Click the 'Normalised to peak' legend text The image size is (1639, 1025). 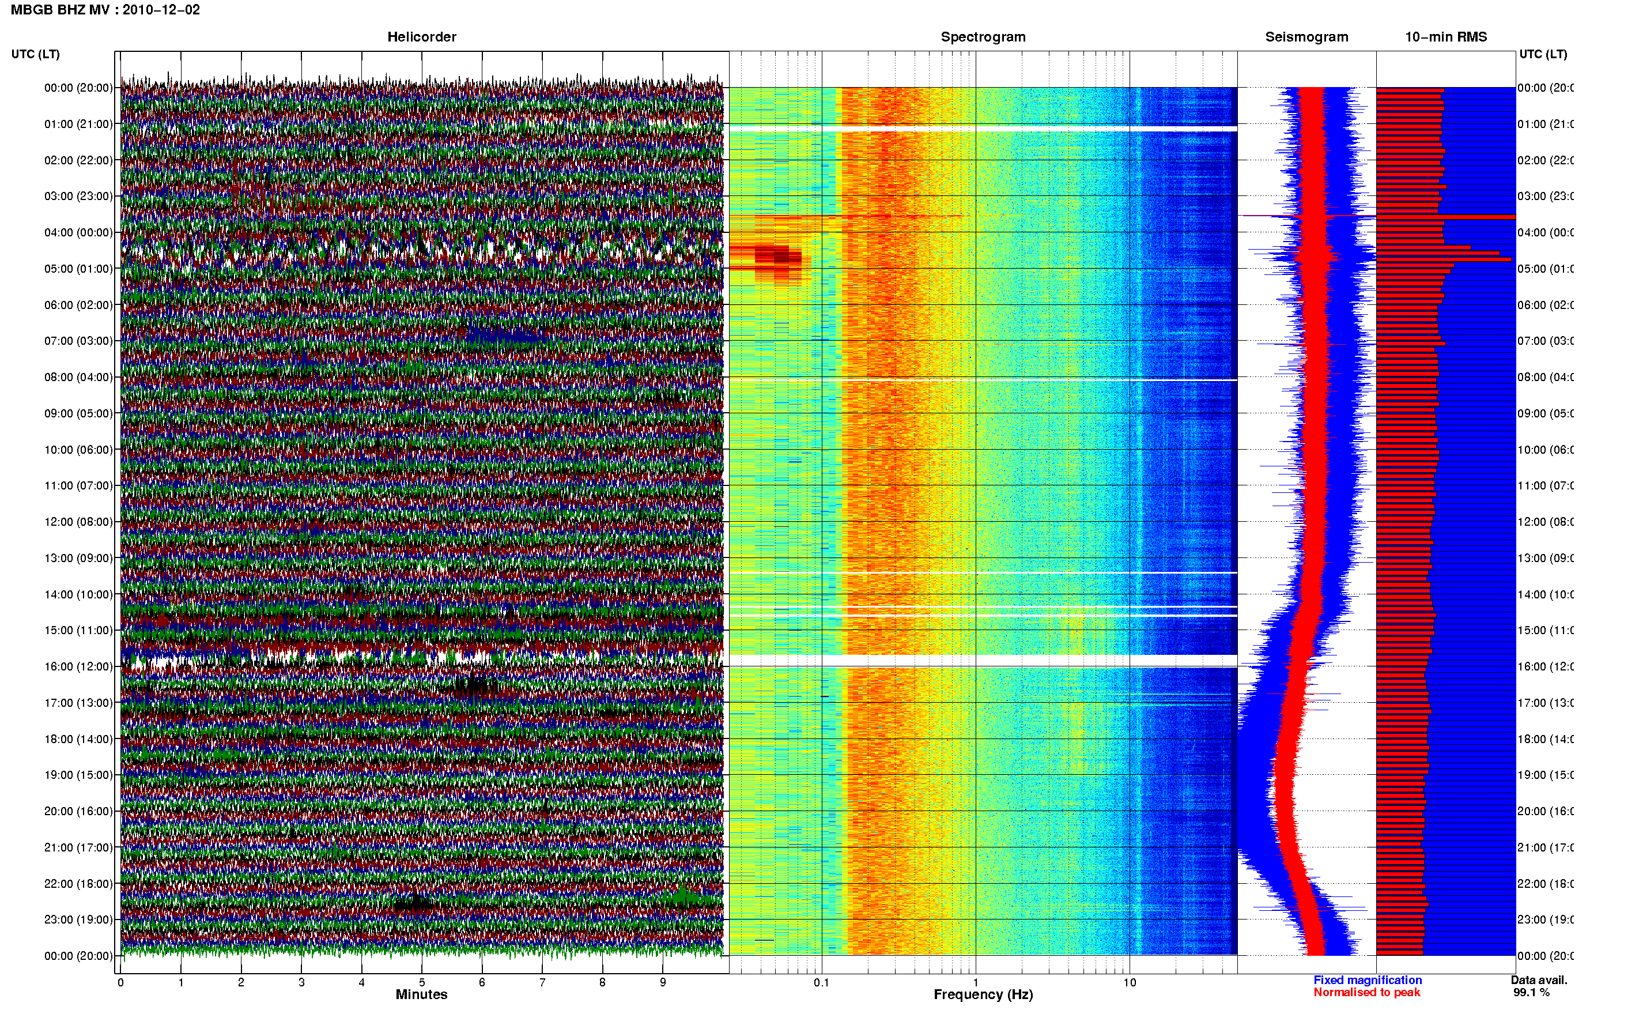click(x=1366, y=993)
